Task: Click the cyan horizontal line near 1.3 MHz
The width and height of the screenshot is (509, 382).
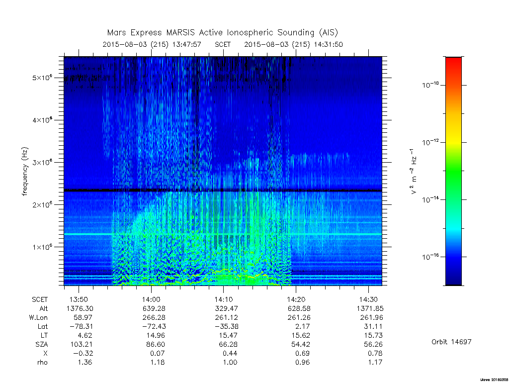Action: [223, 234]
